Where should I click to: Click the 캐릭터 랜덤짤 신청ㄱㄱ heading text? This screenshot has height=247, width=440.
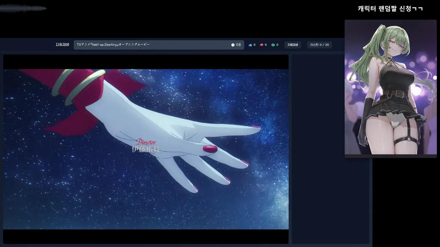tap(390, 9)
